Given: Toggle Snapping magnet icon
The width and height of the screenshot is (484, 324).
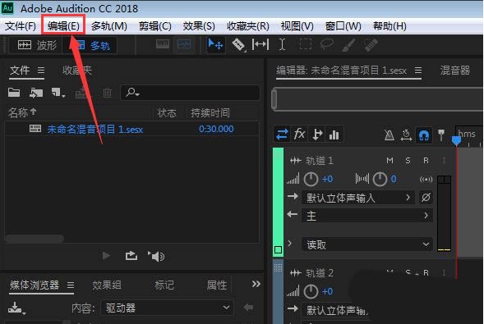Looking at the screenshot, I should point(424,135).
